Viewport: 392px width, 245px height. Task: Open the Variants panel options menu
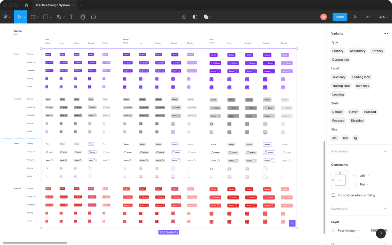(385, 33)
